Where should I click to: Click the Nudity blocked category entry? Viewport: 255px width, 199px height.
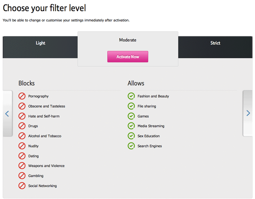[x=34, y=146]
